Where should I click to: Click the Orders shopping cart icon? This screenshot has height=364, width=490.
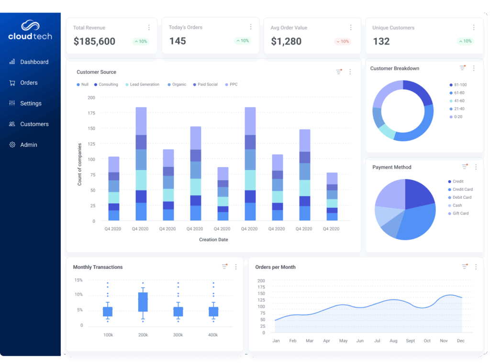[x=12, y=83]
